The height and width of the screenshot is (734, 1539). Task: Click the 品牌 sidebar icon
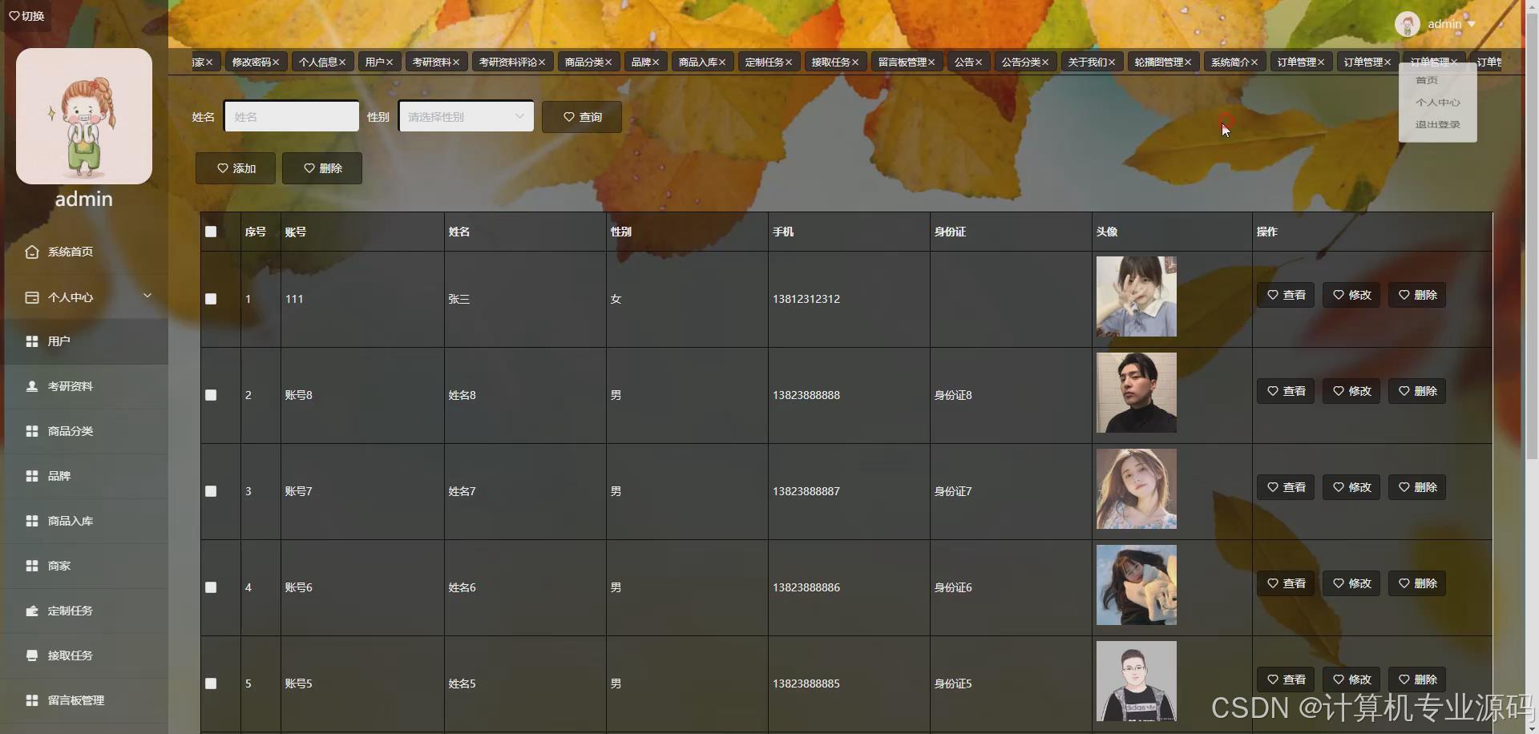32,476
